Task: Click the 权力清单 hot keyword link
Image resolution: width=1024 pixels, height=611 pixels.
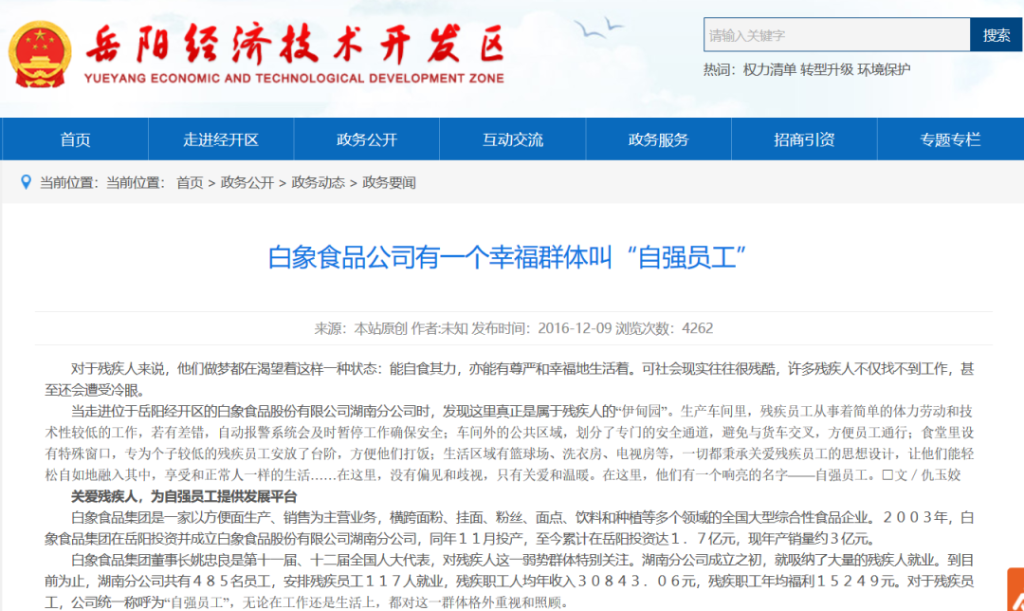Action: pyautogui.click(x=769, y=69)
